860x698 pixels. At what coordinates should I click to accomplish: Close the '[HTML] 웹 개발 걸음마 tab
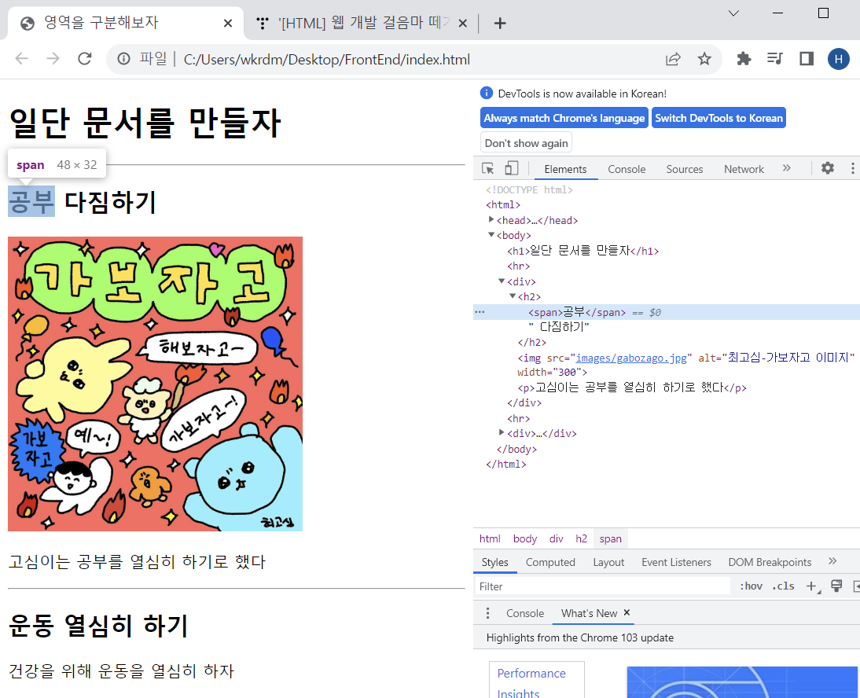tap(462, 23)
